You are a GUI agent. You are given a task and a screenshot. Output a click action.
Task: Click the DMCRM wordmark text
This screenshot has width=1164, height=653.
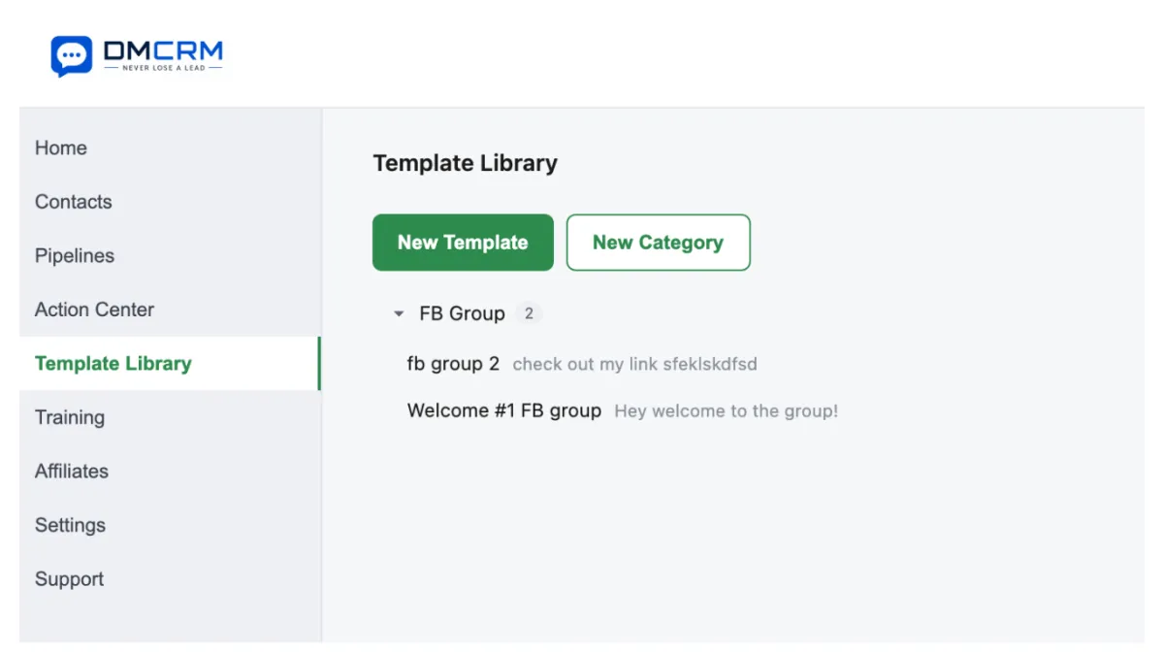coord(163,50)
